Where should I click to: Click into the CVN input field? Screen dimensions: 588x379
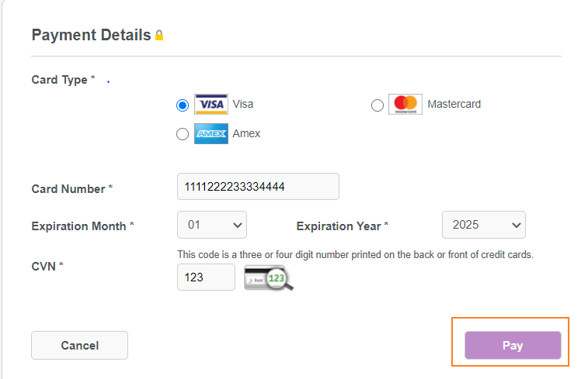tap(206, 277)
